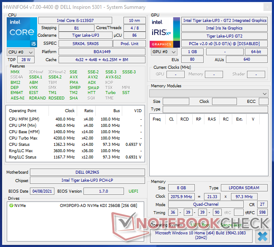Click the Intel Core i5 logo

22,32
